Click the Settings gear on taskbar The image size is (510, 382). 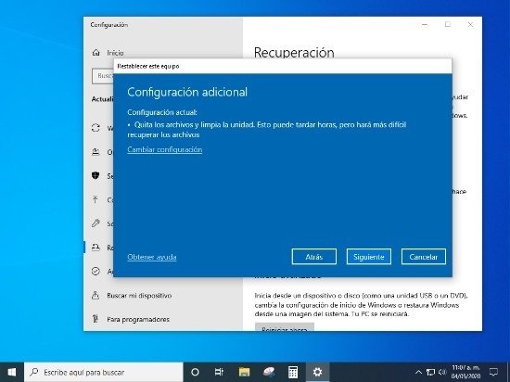pos(317,372)
